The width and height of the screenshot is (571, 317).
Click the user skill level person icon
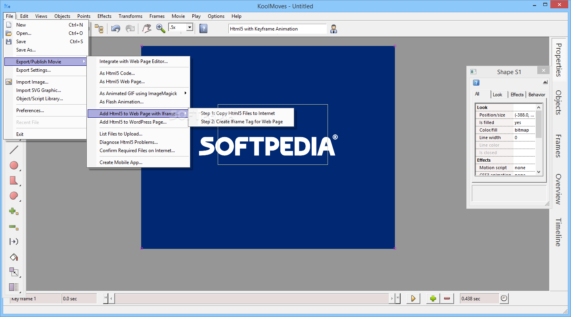tap(334, 29)
